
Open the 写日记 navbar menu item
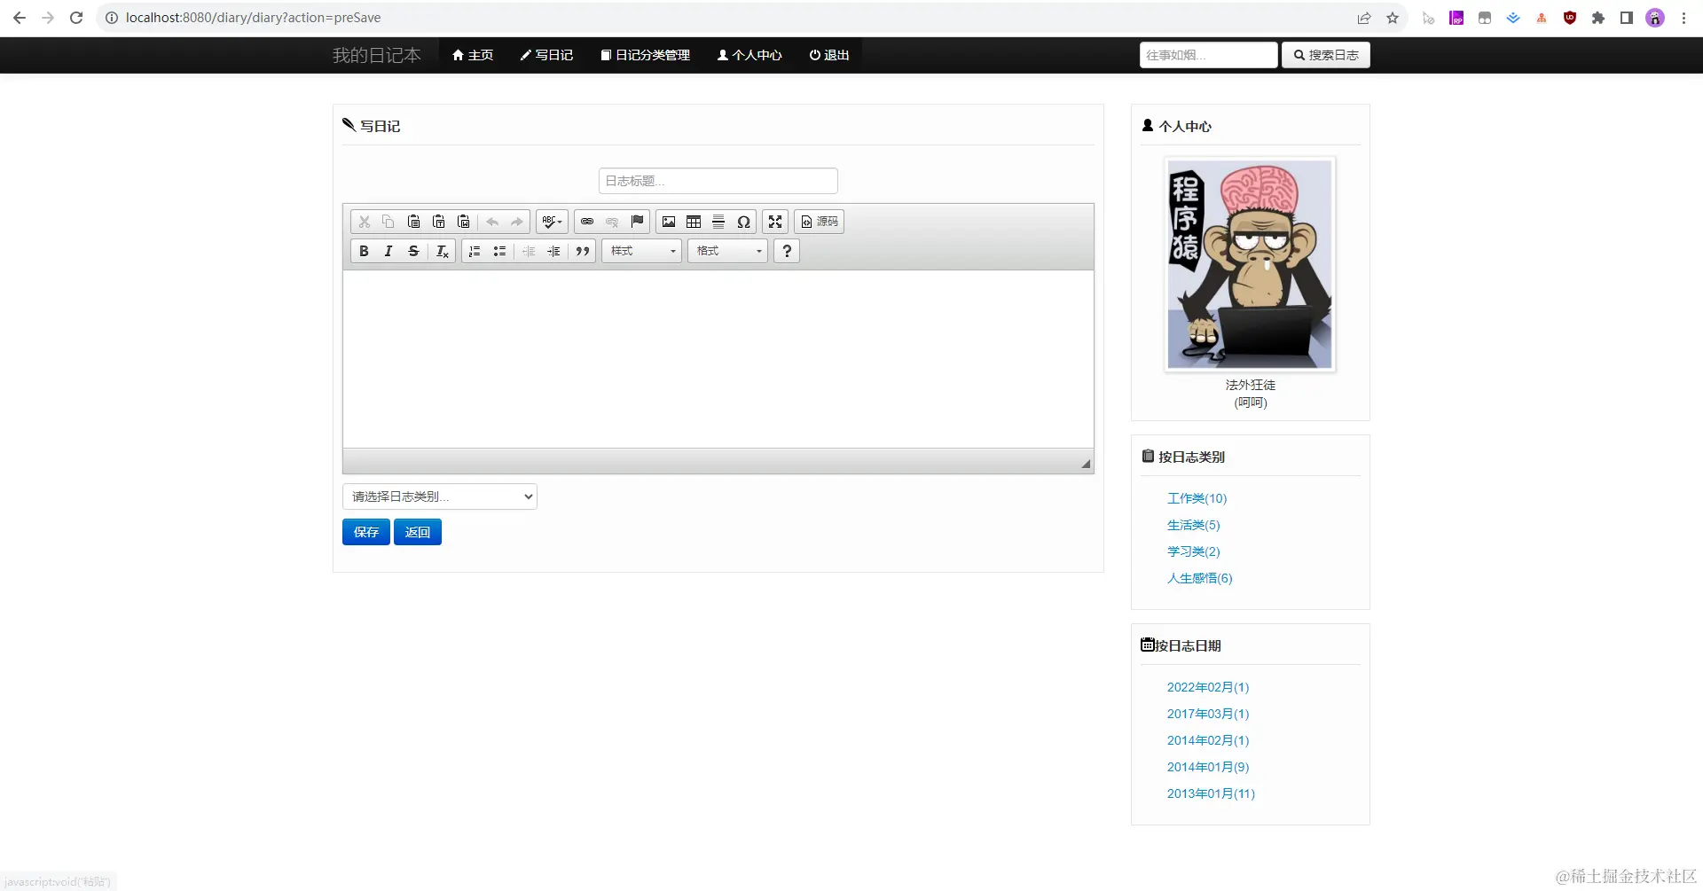tap(546, 55)
